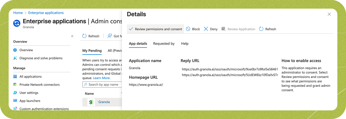Image resolution: width=346 pixels, height=119 pixels.
Task: Click the Application name value Granola
Action: click(135, 68)
